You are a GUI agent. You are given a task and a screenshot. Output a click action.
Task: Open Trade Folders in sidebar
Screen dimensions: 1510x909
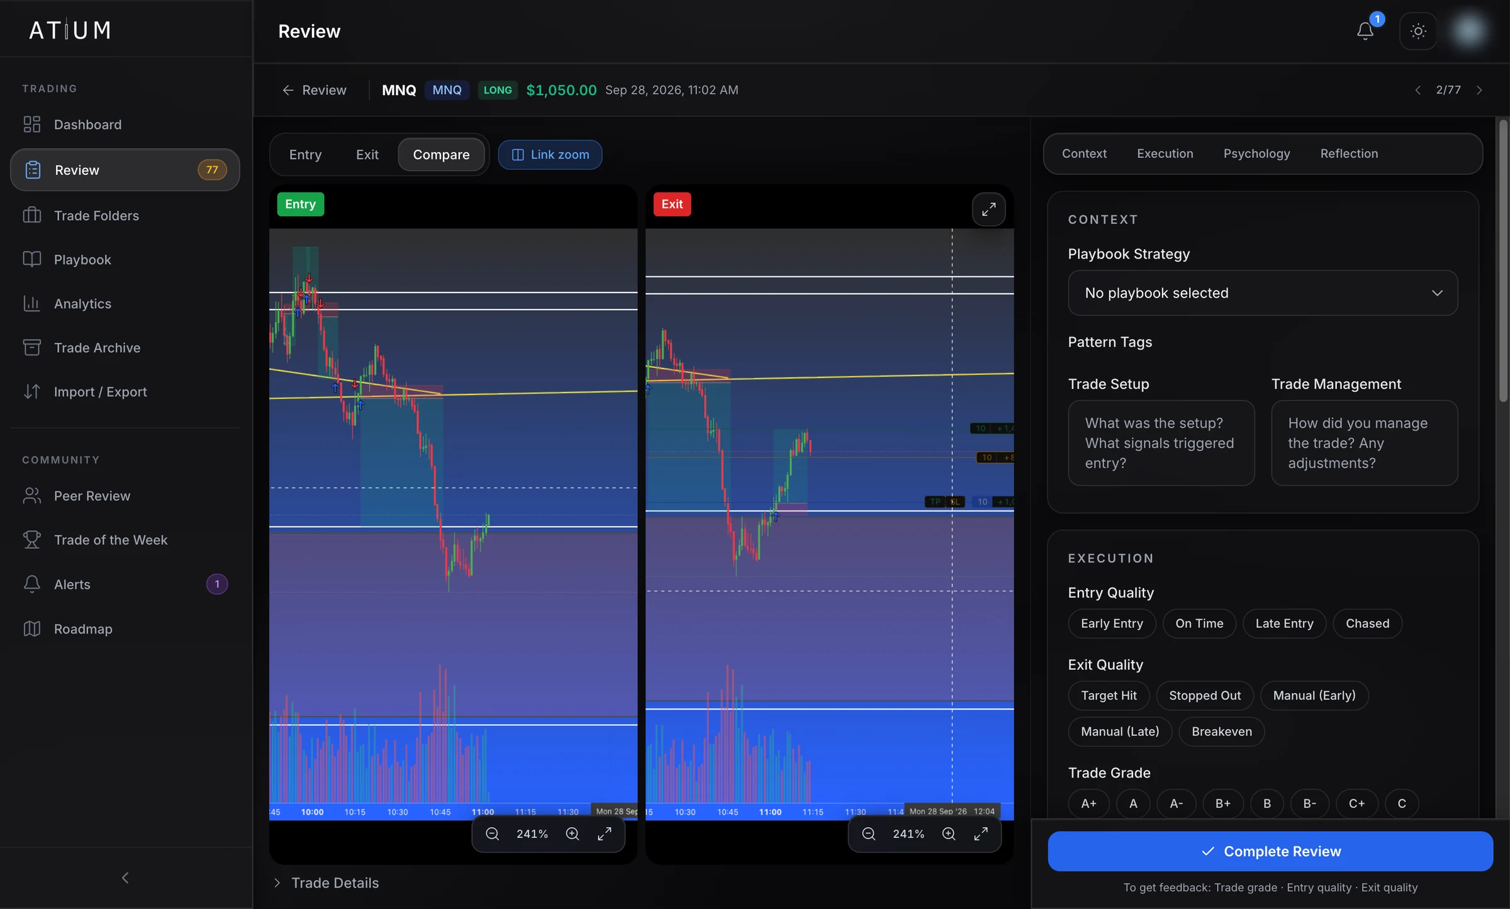pos(125,216)
